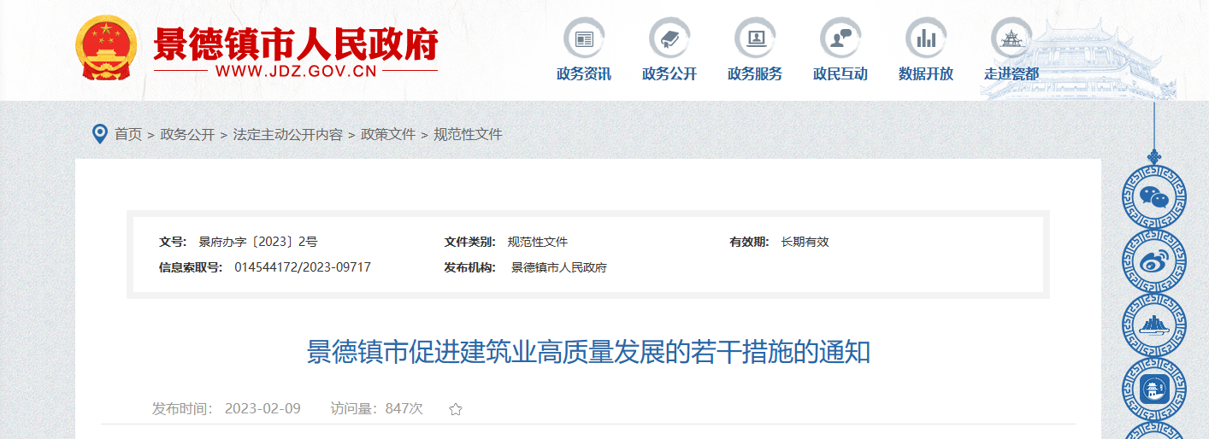The height and width of the screenshot is (439, 1209).
Task: Click the 政务公开 book icon
Action: pos(669,38)
